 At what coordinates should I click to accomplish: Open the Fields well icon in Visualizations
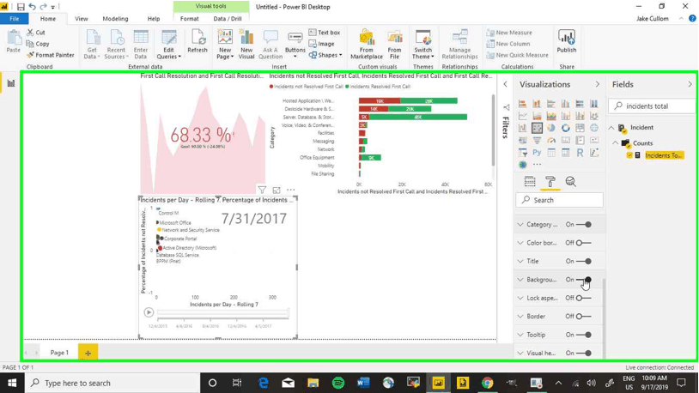[530, 181]
